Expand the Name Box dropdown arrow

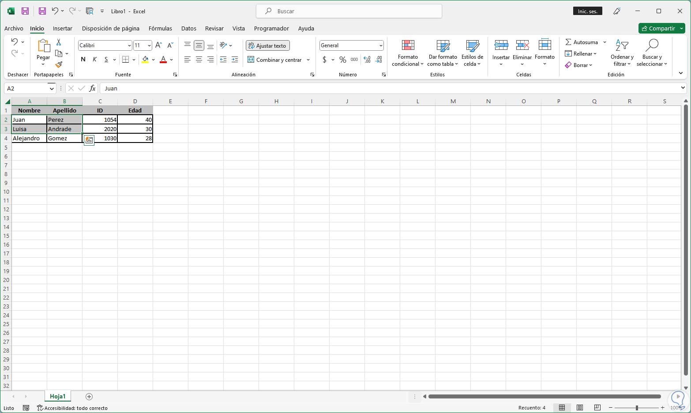pyautogui.click(x=52, y=89)
